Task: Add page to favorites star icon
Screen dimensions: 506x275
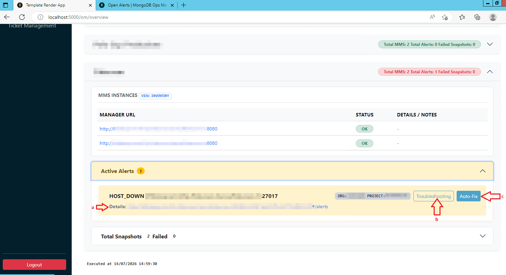Action: click(445, 17)
